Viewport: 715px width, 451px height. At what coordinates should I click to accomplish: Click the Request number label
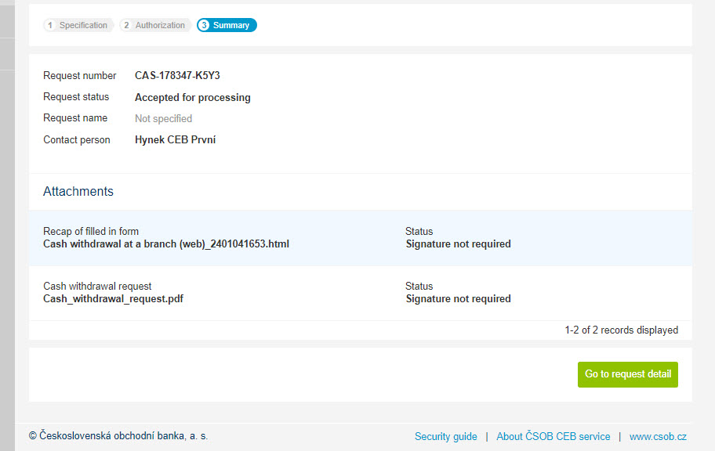tap(80, 76)
